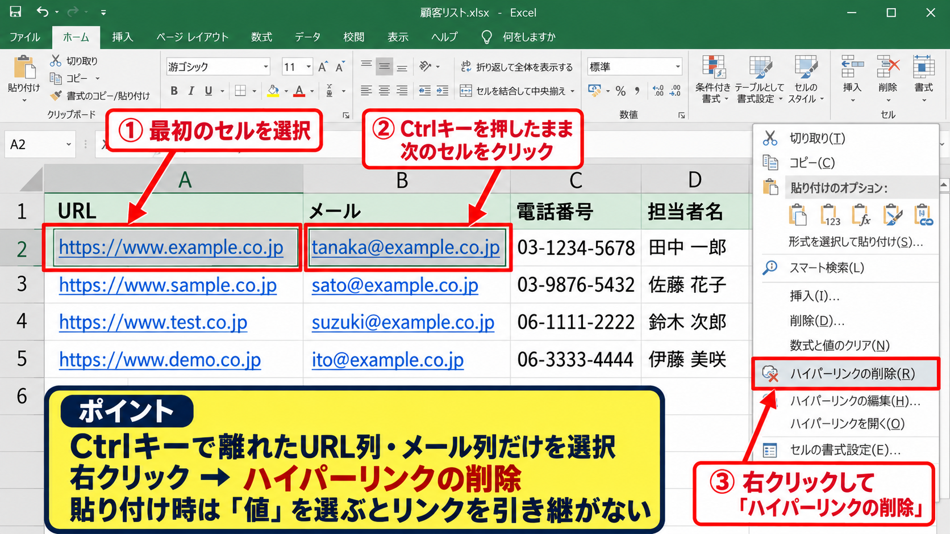This screenshot has width=950, height=534.
Task: Click email link ito@example.co.jp
Action: pyautogui.click(x=388, y=360)
